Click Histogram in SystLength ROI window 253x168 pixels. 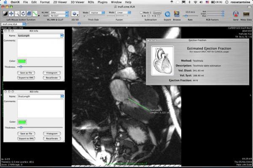[x=51, y=73]
